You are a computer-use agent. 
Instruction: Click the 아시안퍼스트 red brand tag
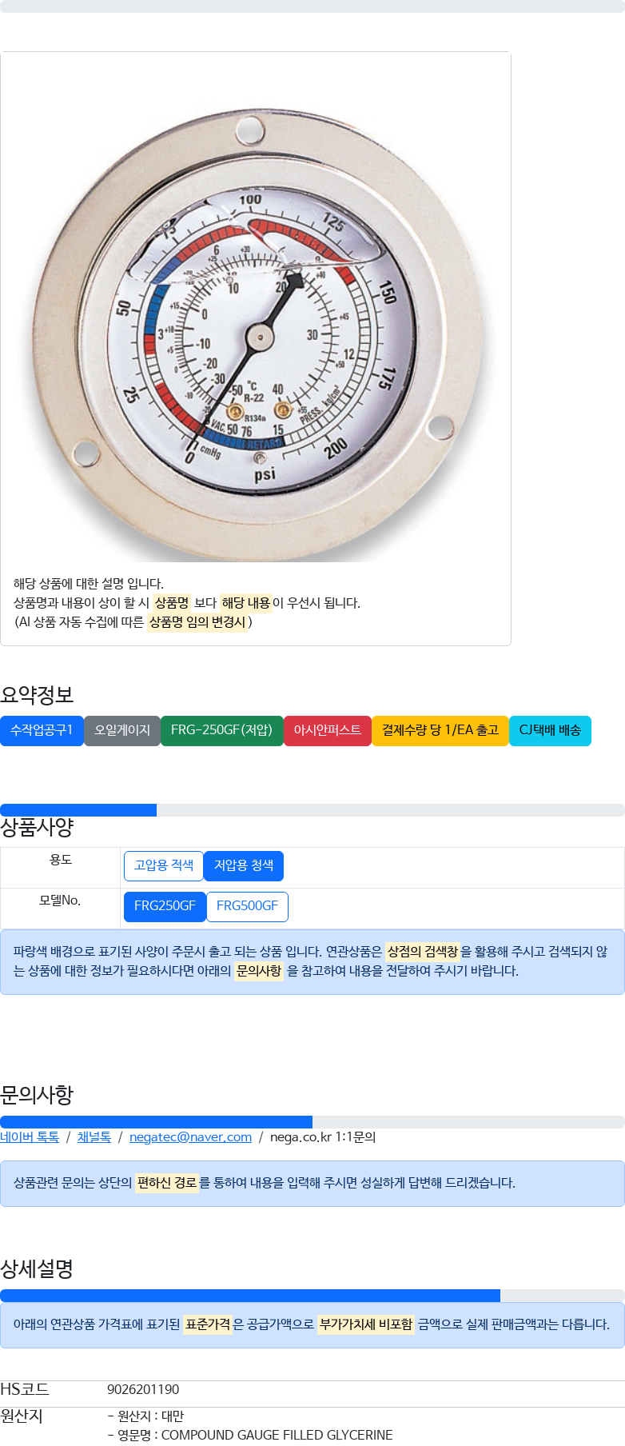click(328, 731)
